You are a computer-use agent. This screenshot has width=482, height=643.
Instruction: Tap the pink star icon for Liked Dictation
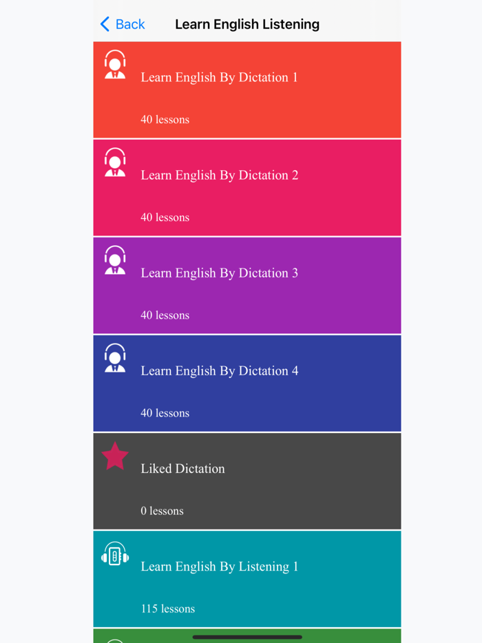tap(115, 456)
